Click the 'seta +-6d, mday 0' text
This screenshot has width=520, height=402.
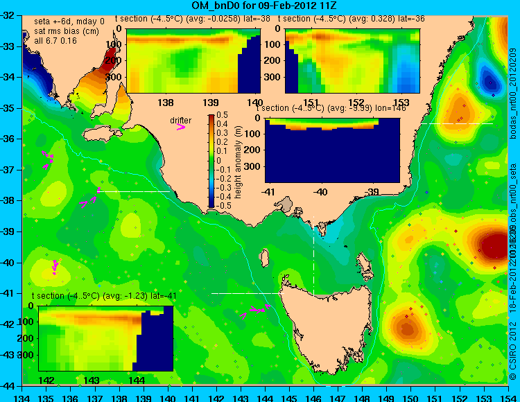(69, 21)
